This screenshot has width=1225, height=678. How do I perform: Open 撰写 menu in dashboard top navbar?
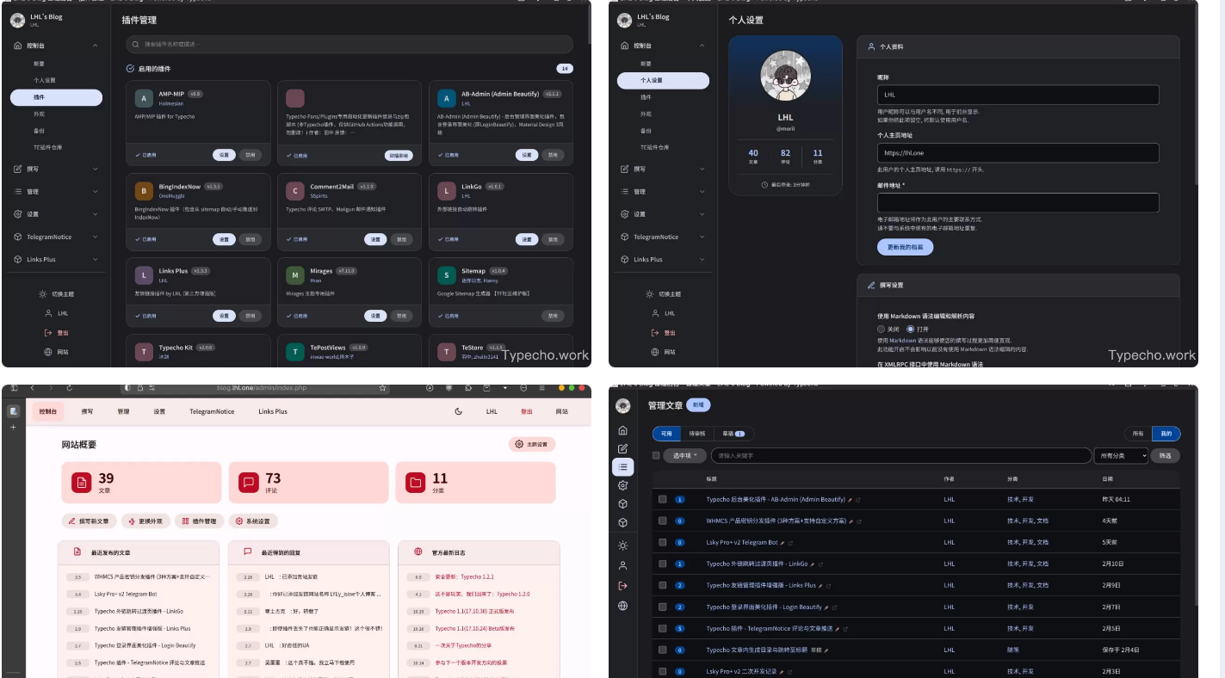click(x=87, y=411)
